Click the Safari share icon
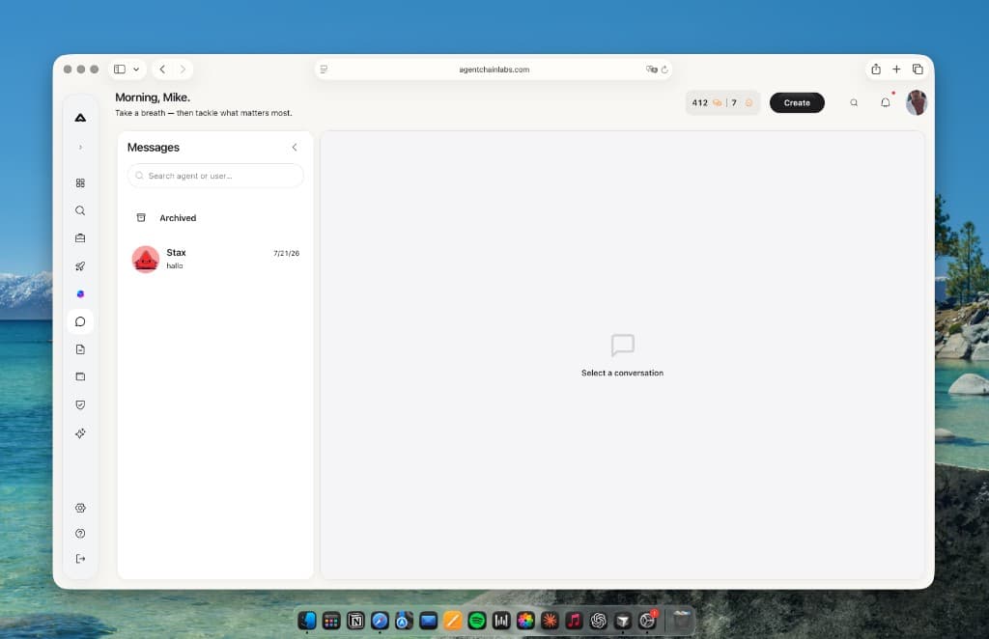This screenshot has height=639, width=989. pos(875,69)
